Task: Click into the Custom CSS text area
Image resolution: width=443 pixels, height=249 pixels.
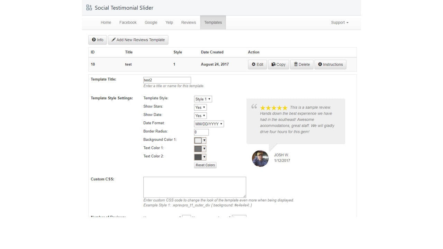Action: (x=195, y=187)
